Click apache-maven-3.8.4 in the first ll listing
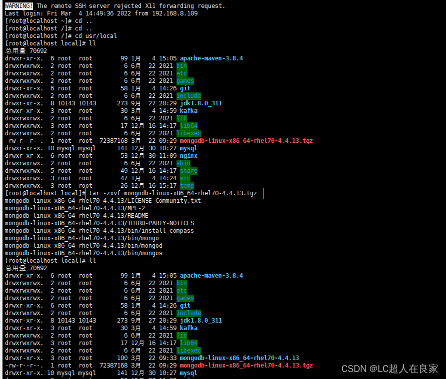 [211, 58]
